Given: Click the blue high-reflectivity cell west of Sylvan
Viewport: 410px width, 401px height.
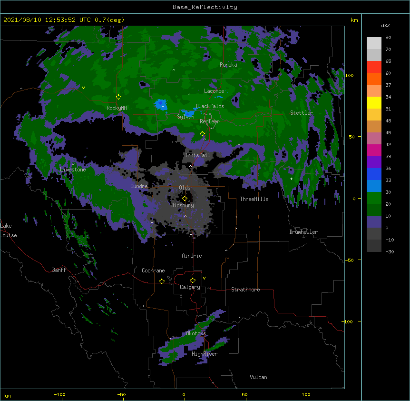Looking at the screenshot, I should click(161, 104).
